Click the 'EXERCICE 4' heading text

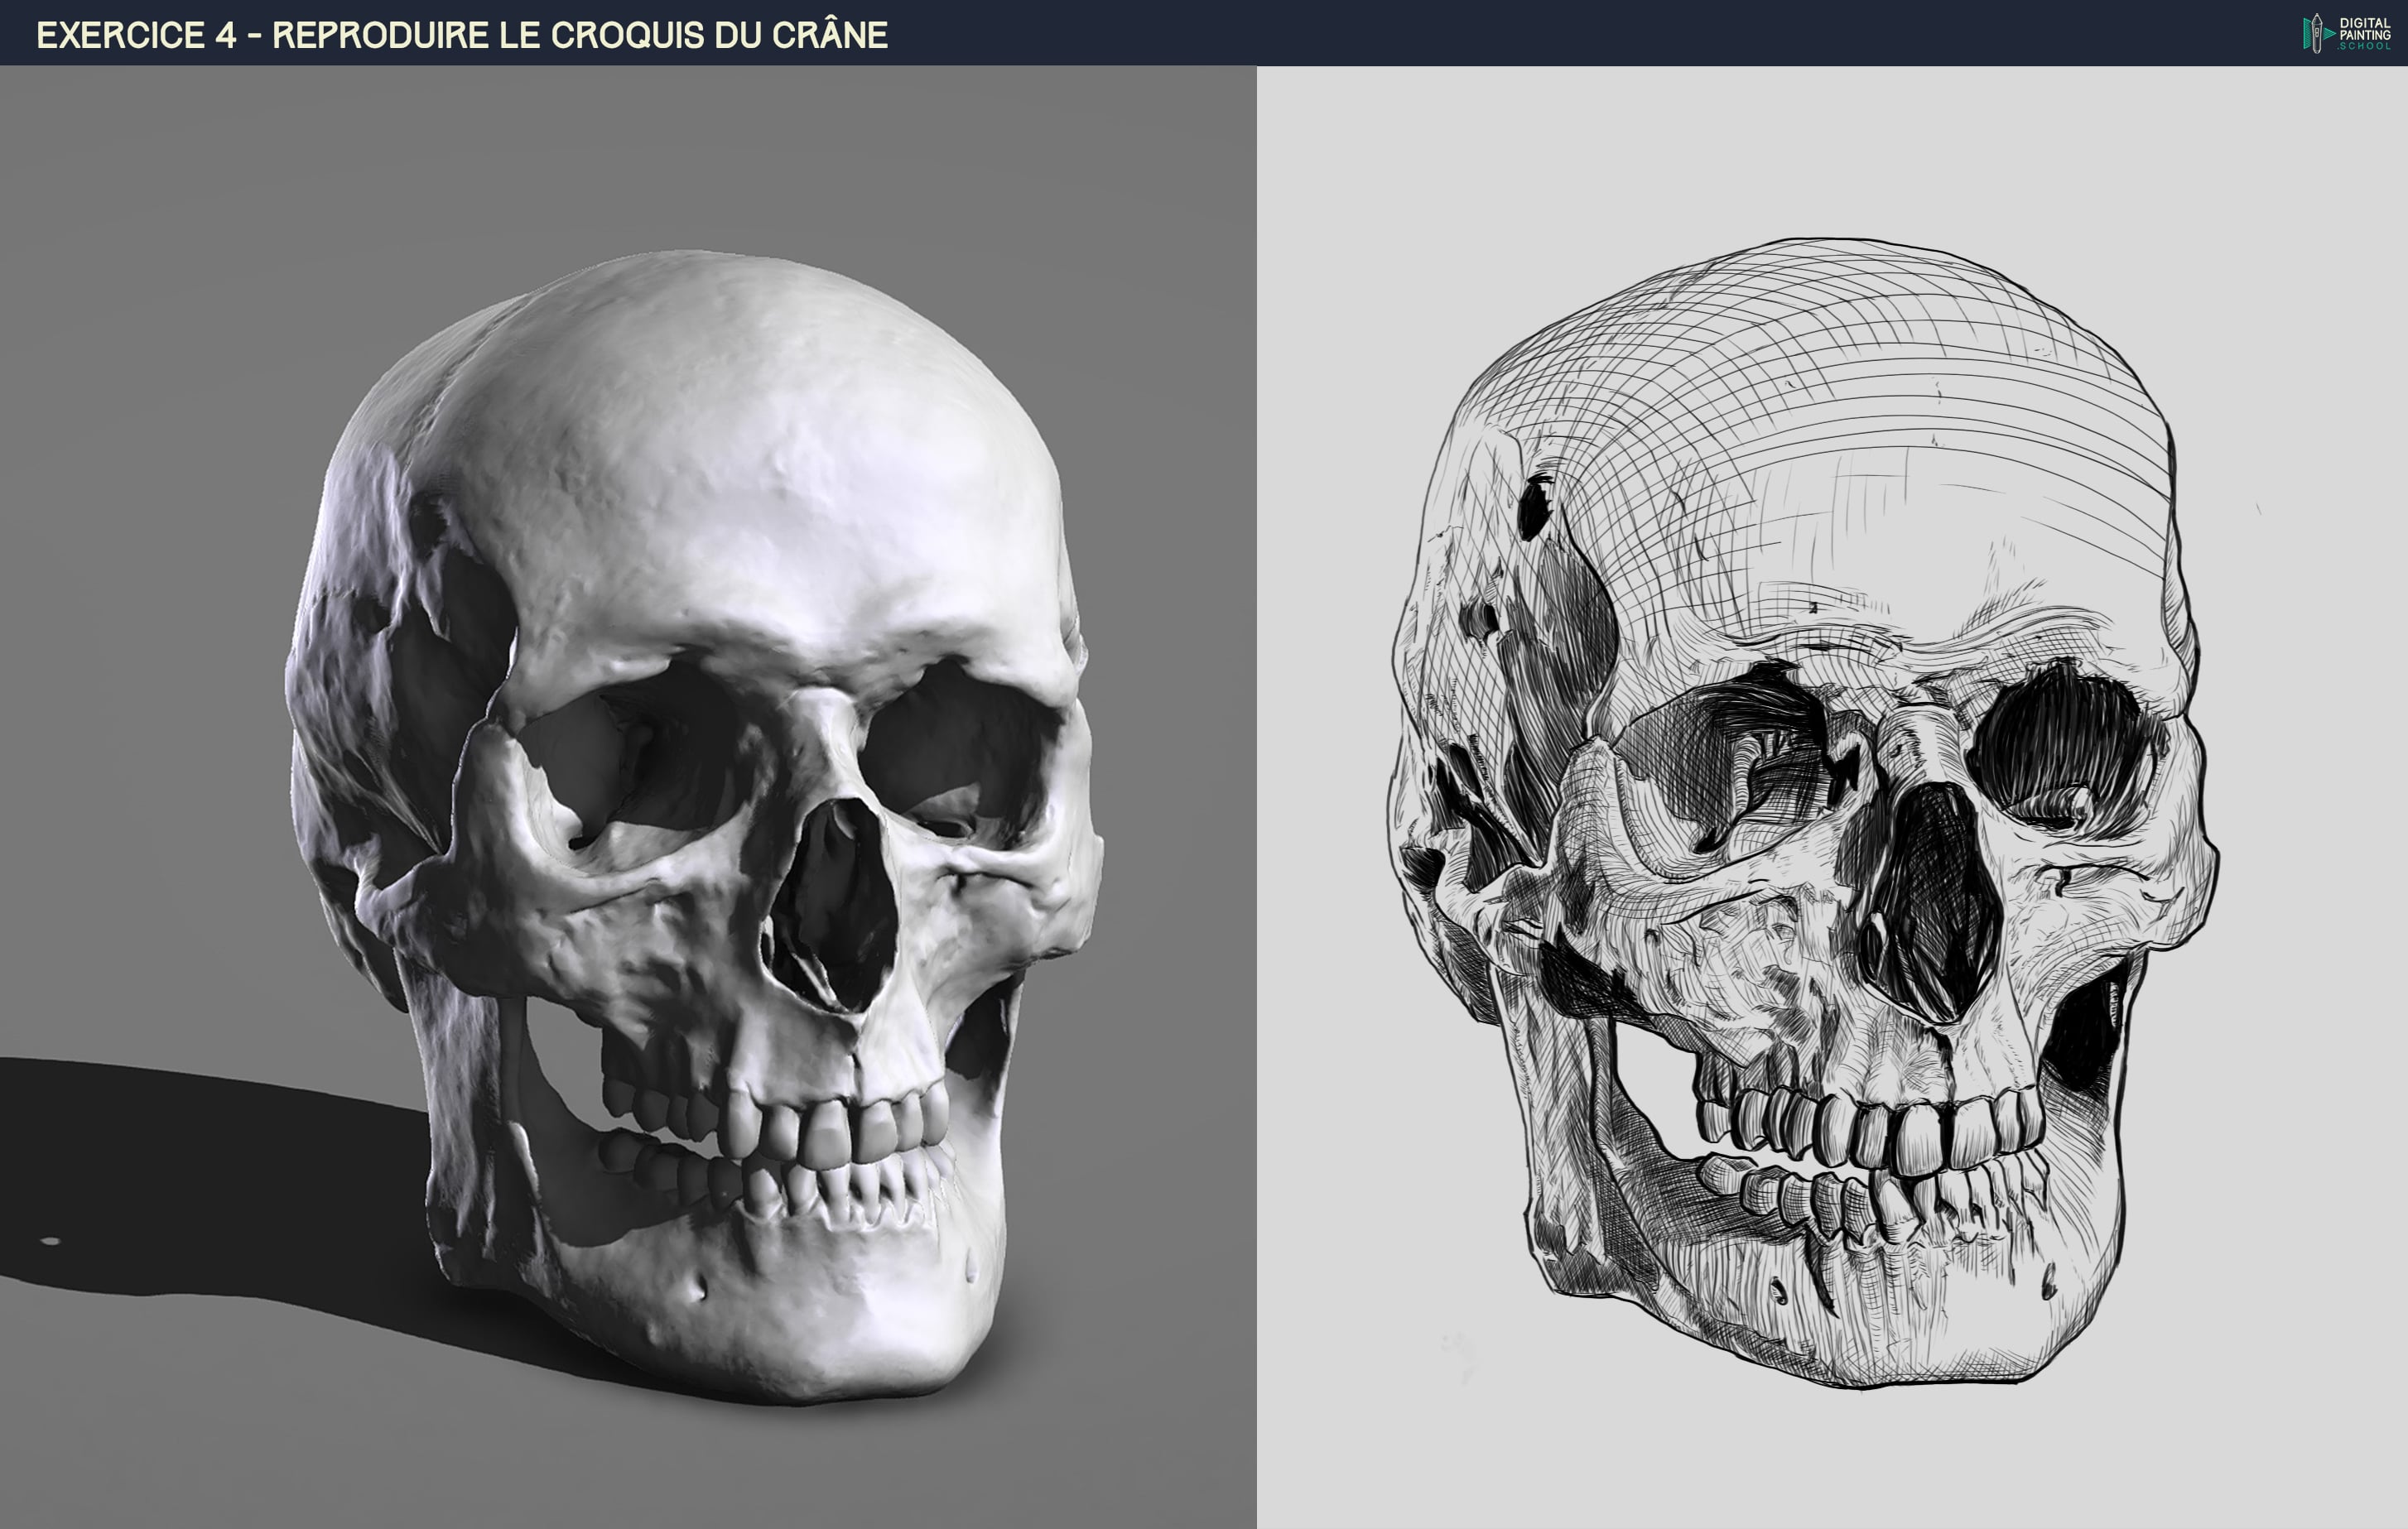click(x=136, y=35)
